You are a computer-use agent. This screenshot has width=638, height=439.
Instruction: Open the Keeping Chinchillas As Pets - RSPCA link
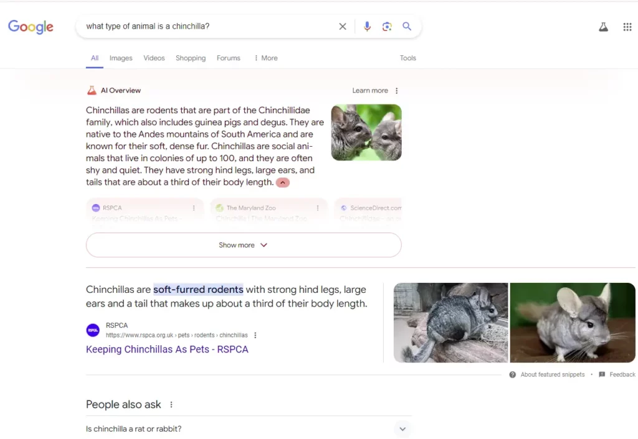(167, 349)
